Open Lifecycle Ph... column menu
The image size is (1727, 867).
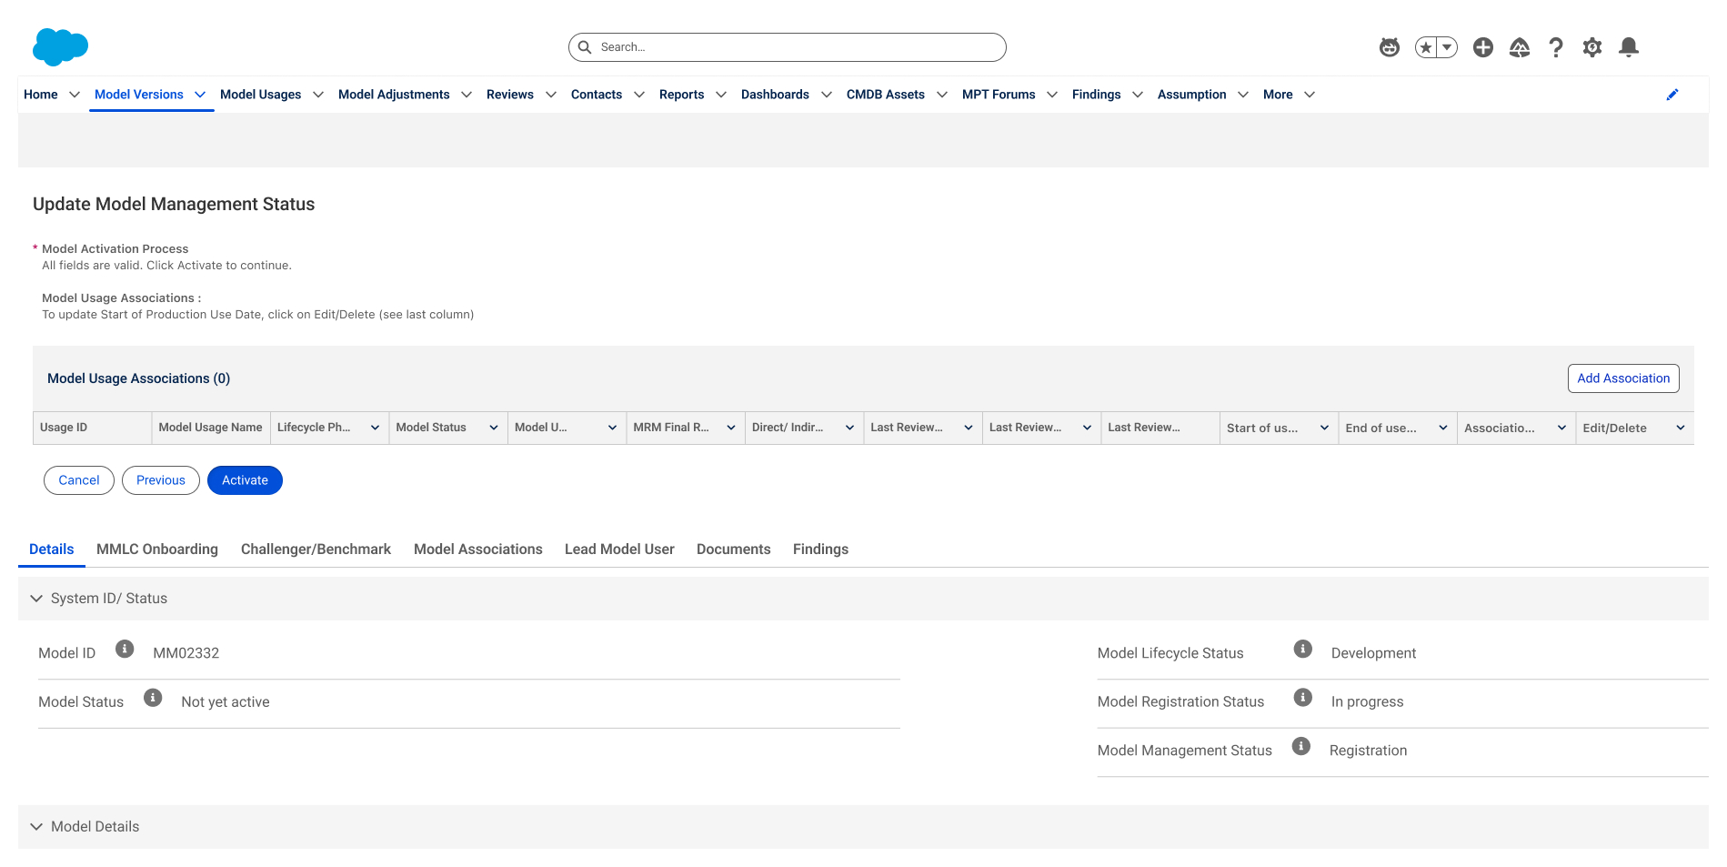pos(375,428)
